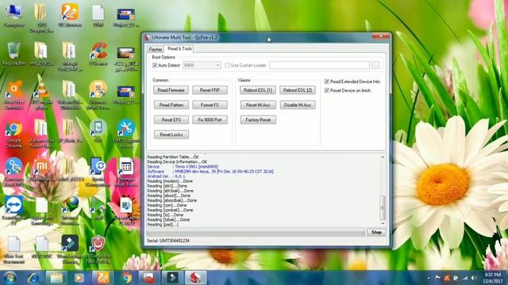
Task: Click the Reset Locks button
Action: tap(171, 135)
